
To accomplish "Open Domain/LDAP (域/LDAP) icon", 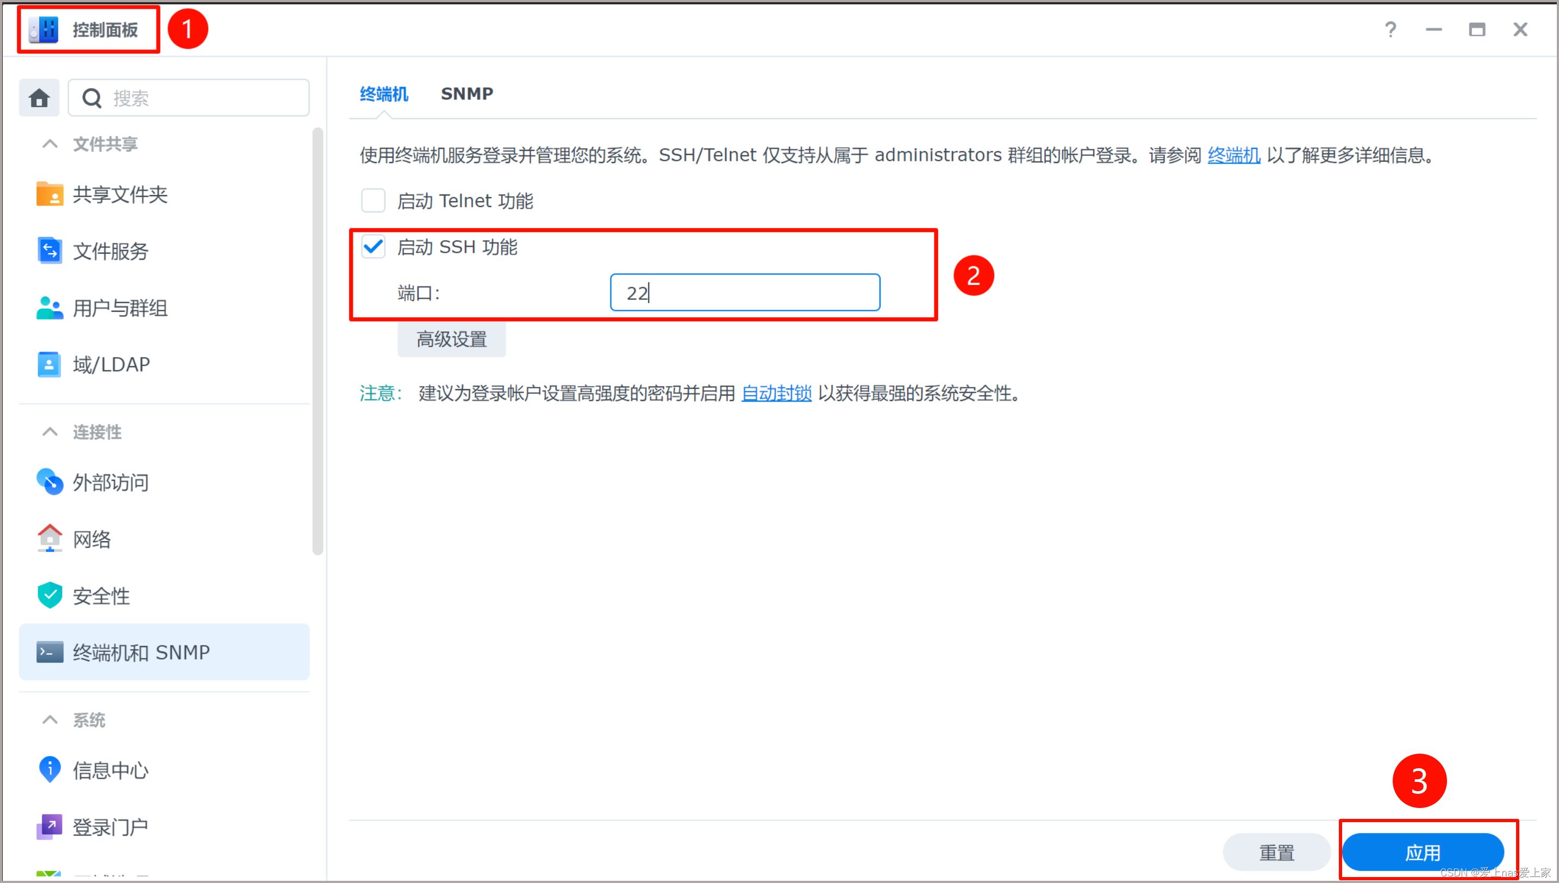I will coord(49,365).
